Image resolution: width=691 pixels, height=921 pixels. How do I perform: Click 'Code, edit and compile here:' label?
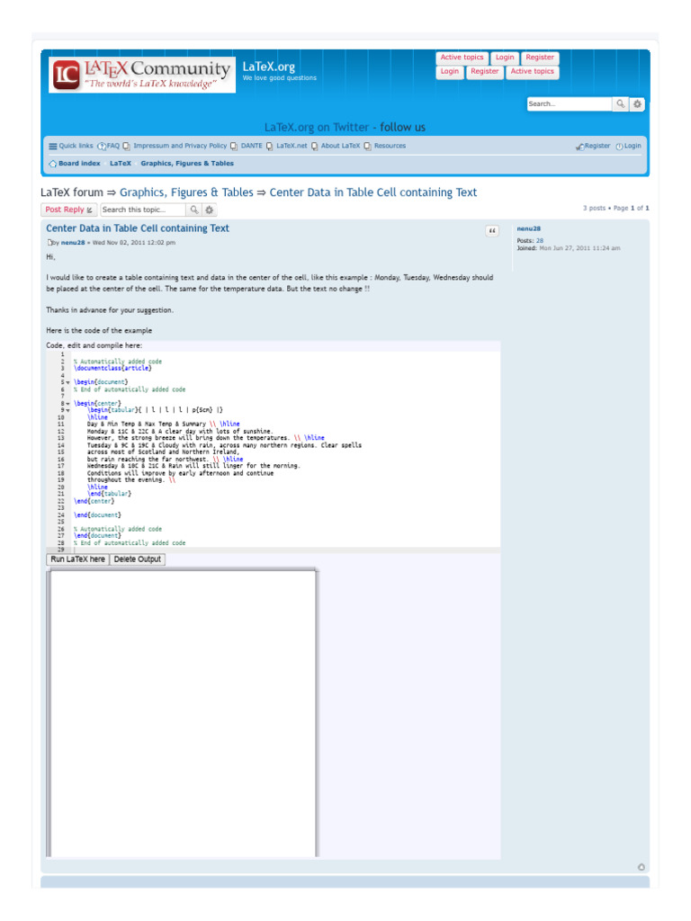(94, 346)
